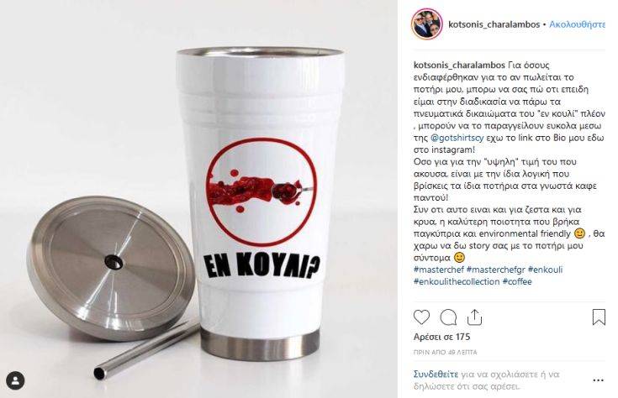Open the @gotshirtscy mention link

click(457, 138)
